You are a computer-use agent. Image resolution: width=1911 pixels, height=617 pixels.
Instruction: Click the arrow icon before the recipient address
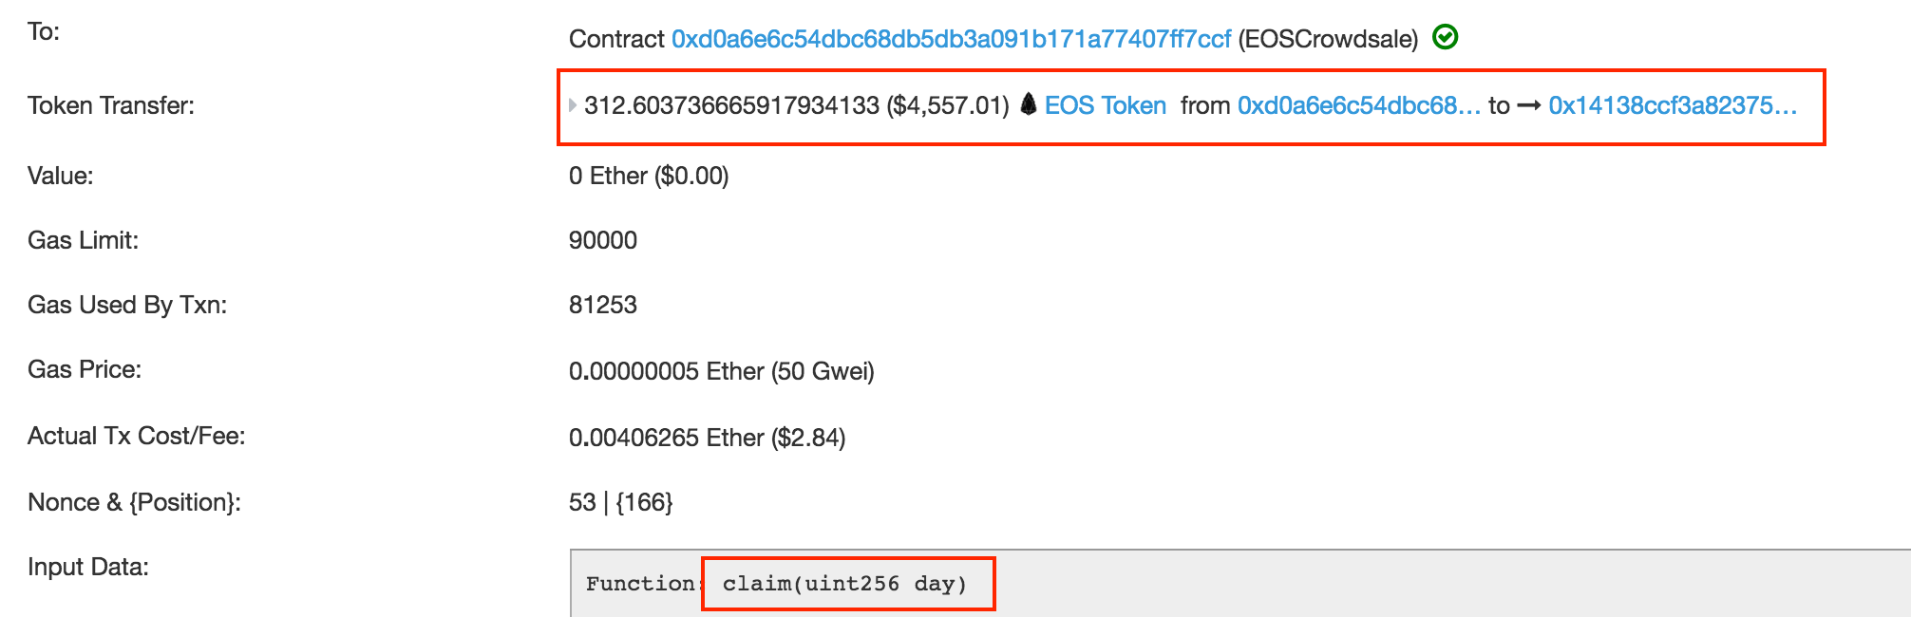[x=1530, y=106]
